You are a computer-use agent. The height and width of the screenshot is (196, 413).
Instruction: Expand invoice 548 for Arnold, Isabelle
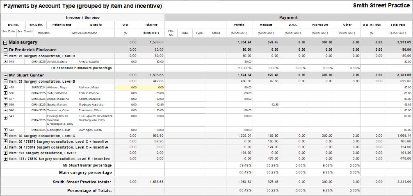[5, 61]
